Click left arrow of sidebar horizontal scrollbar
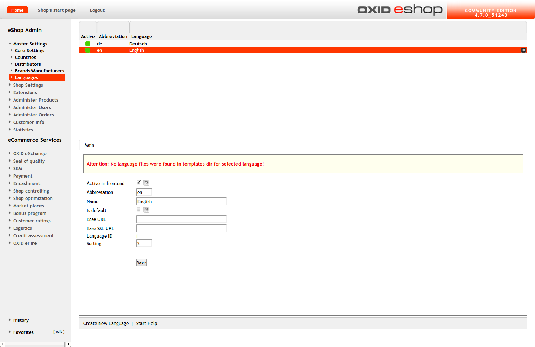The image size is (535, 347). (x=2, y=344)
